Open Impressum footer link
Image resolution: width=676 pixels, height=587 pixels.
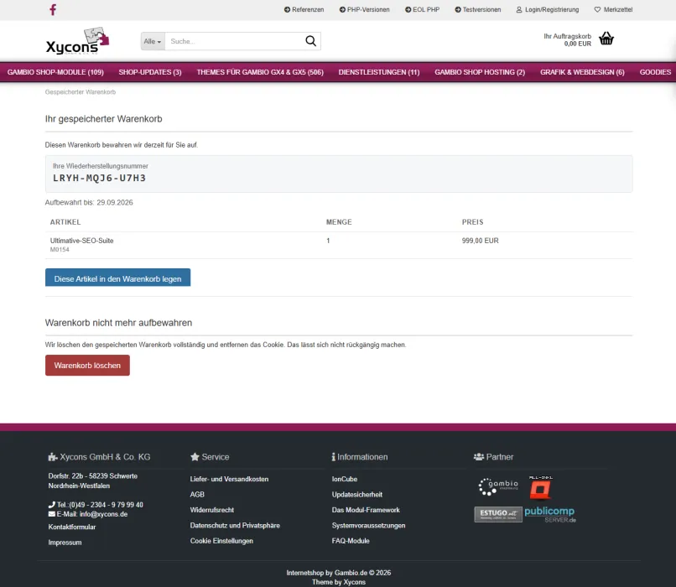tap(65, 543)
